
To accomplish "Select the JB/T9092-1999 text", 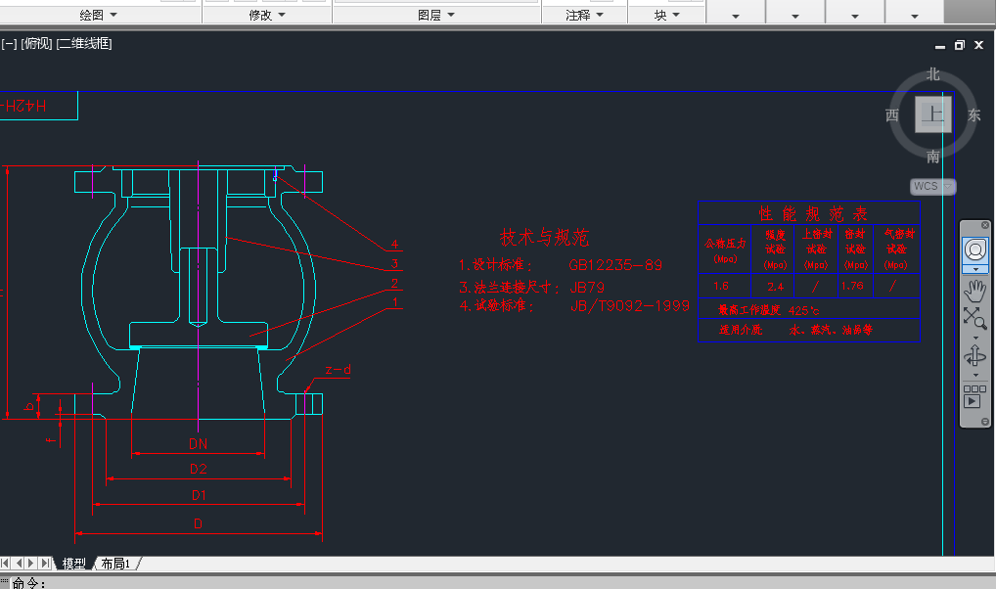I will 629,306.
